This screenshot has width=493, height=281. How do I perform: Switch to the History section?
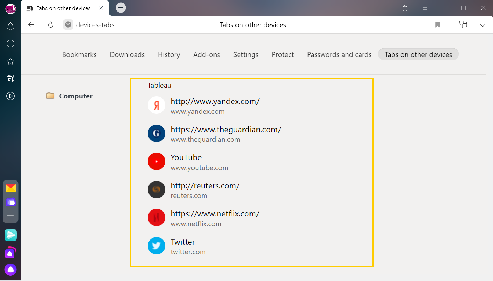click(x=169, y=54)
